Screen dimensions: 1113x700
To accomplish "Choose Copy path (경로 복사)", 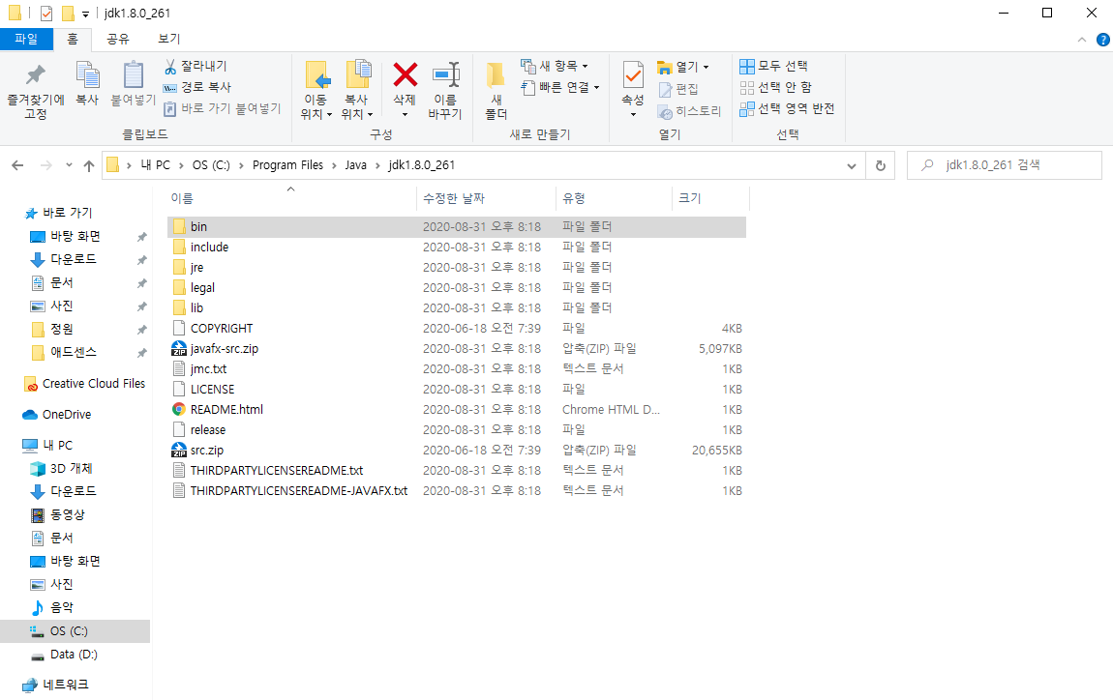I will tap(196, 87).
